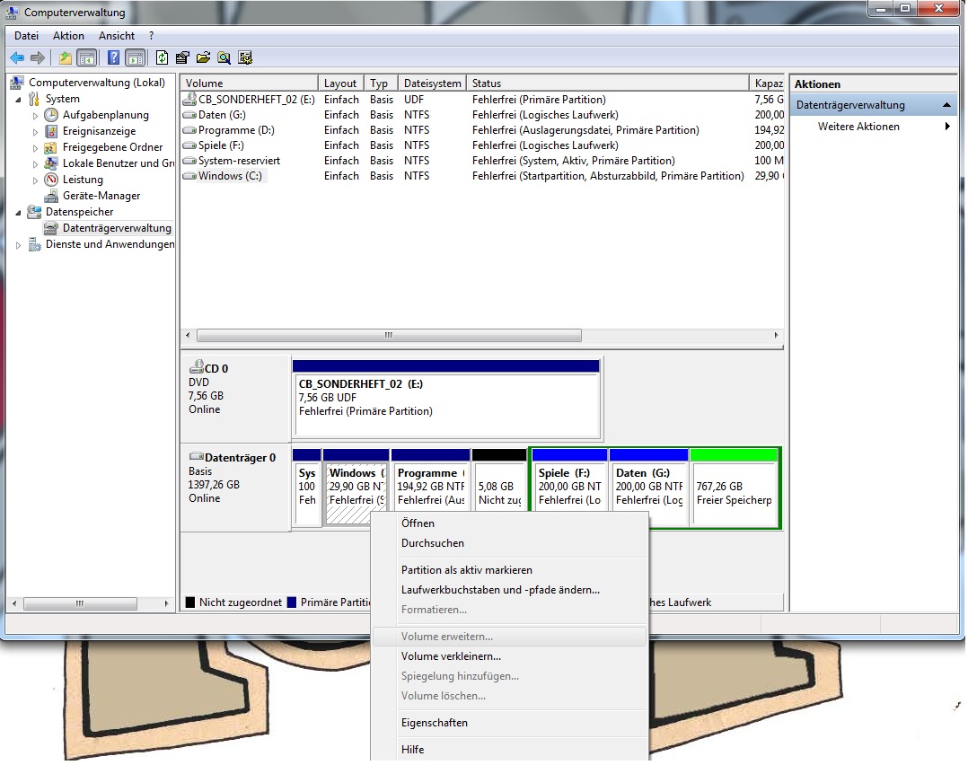This screenshot has width=968, height=765.
Task: Click the blue Help question mark icon
Action: coord(113,58)
